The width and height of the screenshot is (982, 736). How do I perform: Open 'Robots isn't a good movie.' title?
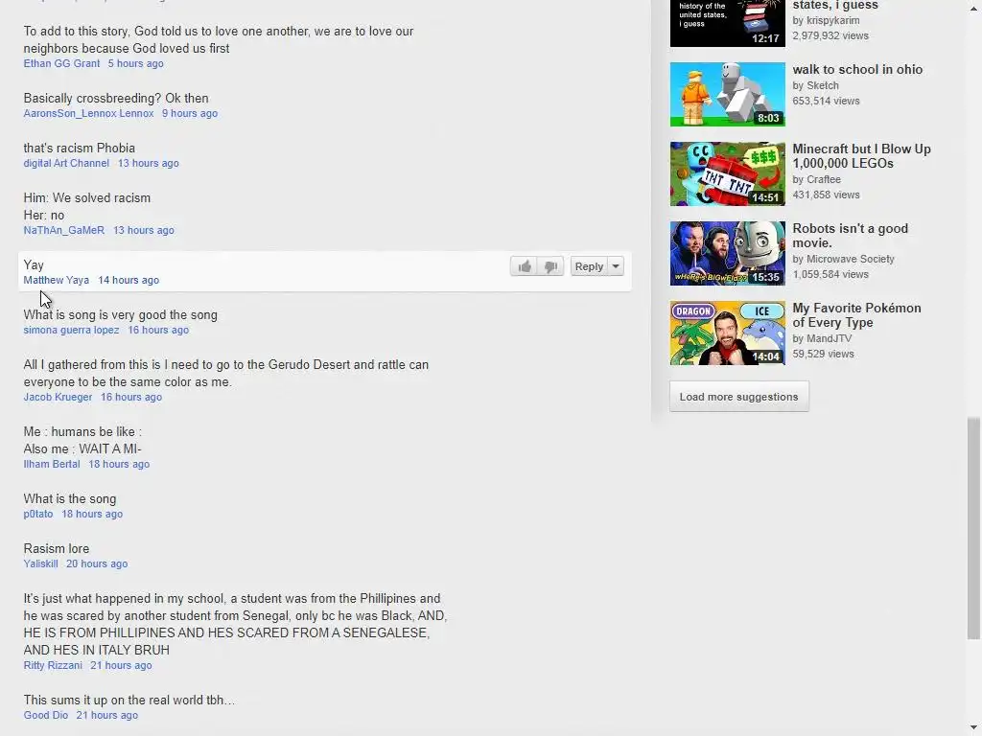[x=850, y=236]
